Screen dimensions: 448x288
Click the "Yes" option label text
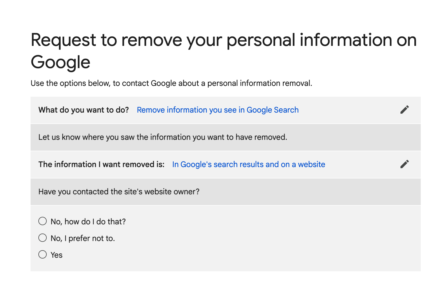[56, 255]
